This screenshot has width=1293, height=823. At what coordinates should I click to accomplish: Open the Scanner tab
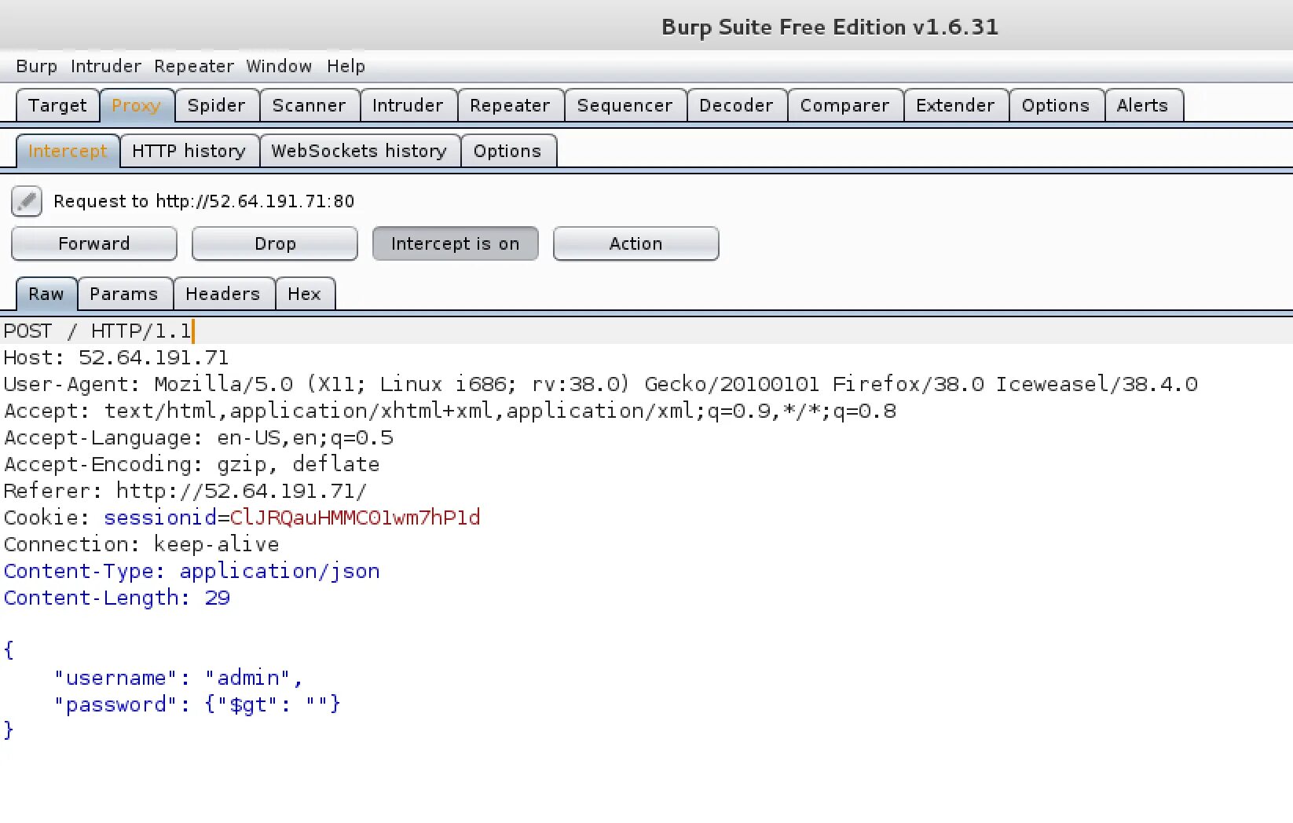[x=309, y=105]
